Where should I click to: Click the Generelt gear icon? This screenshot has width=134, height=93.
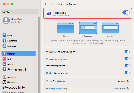tap(4, 77)
